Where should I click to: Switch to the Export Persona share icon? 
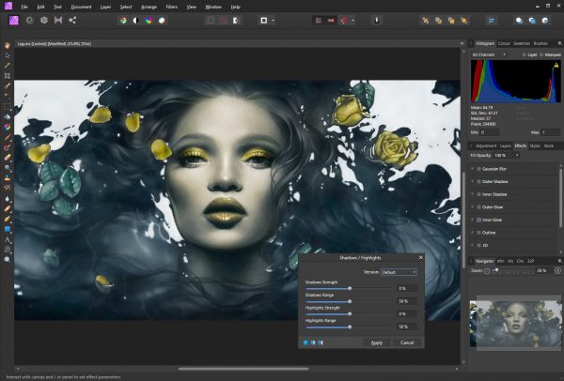72,20
